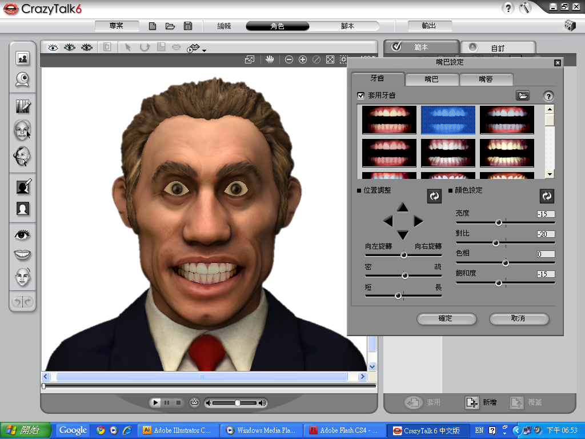Screen dimensions: 585x439
Task: Click the teeth list scroll down arrow
Action: [x=549, y=174]
